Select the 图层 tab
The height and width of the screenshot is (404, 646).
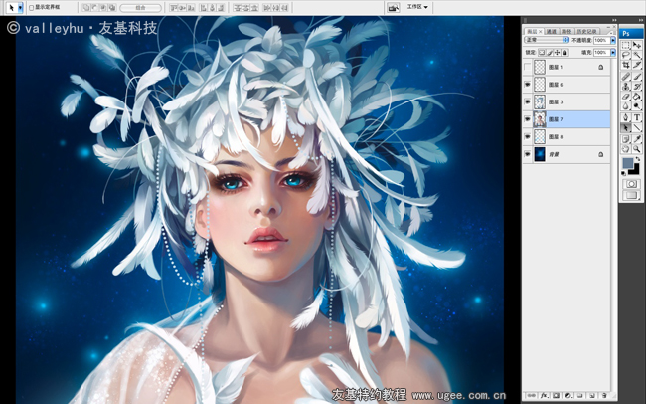click(x=533, y=32)
